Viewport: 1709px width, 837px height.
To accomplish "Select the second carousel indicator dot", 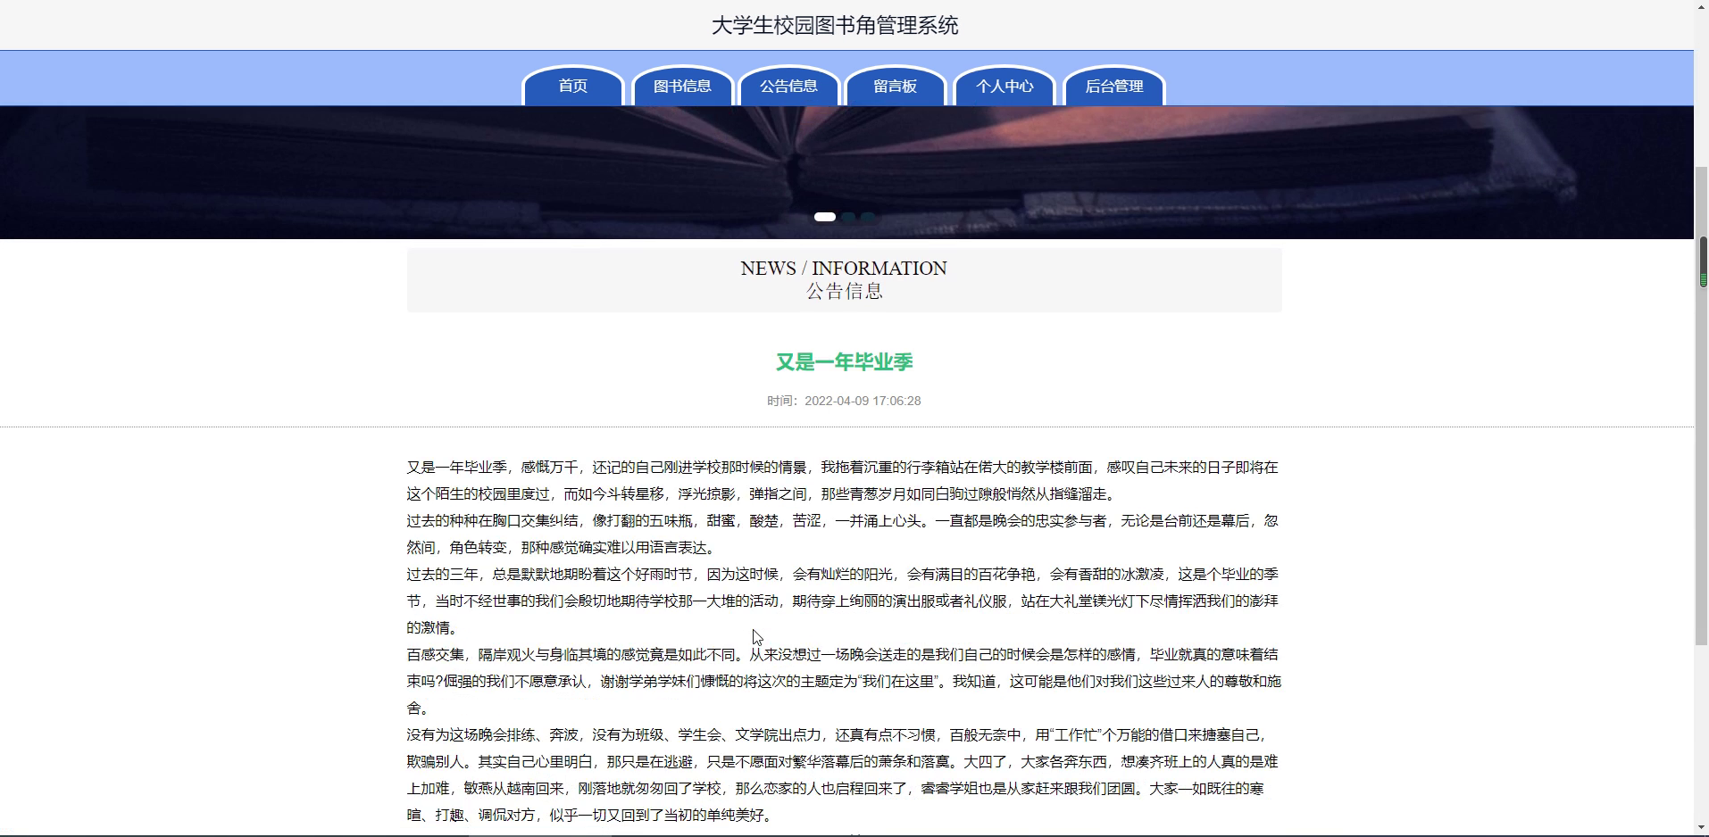I will click(848, 217).
